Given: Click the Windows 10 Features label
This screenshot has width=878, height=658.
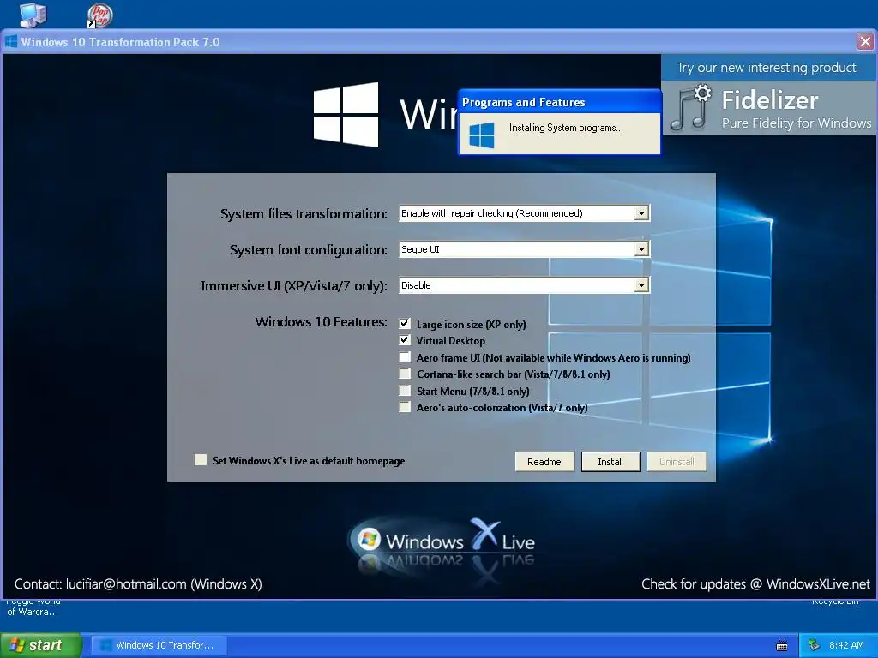Looking at the screenshot, I should coord(321,322).
